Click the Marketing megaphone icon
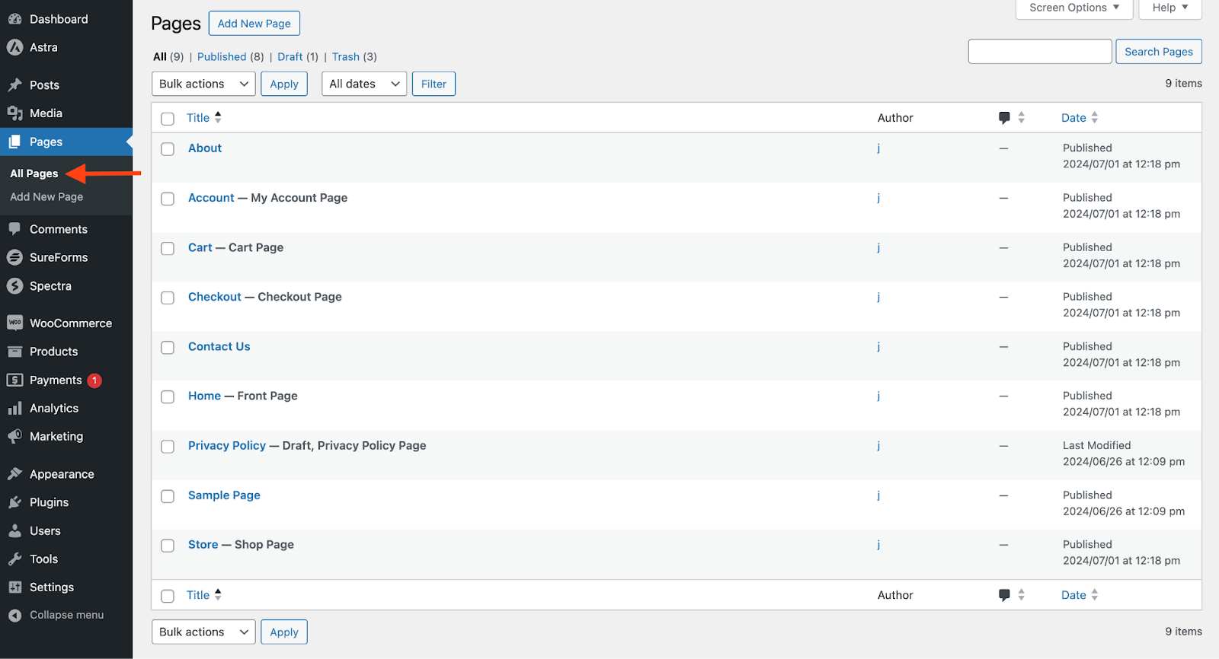1219x659 pixels. (14, 437)
